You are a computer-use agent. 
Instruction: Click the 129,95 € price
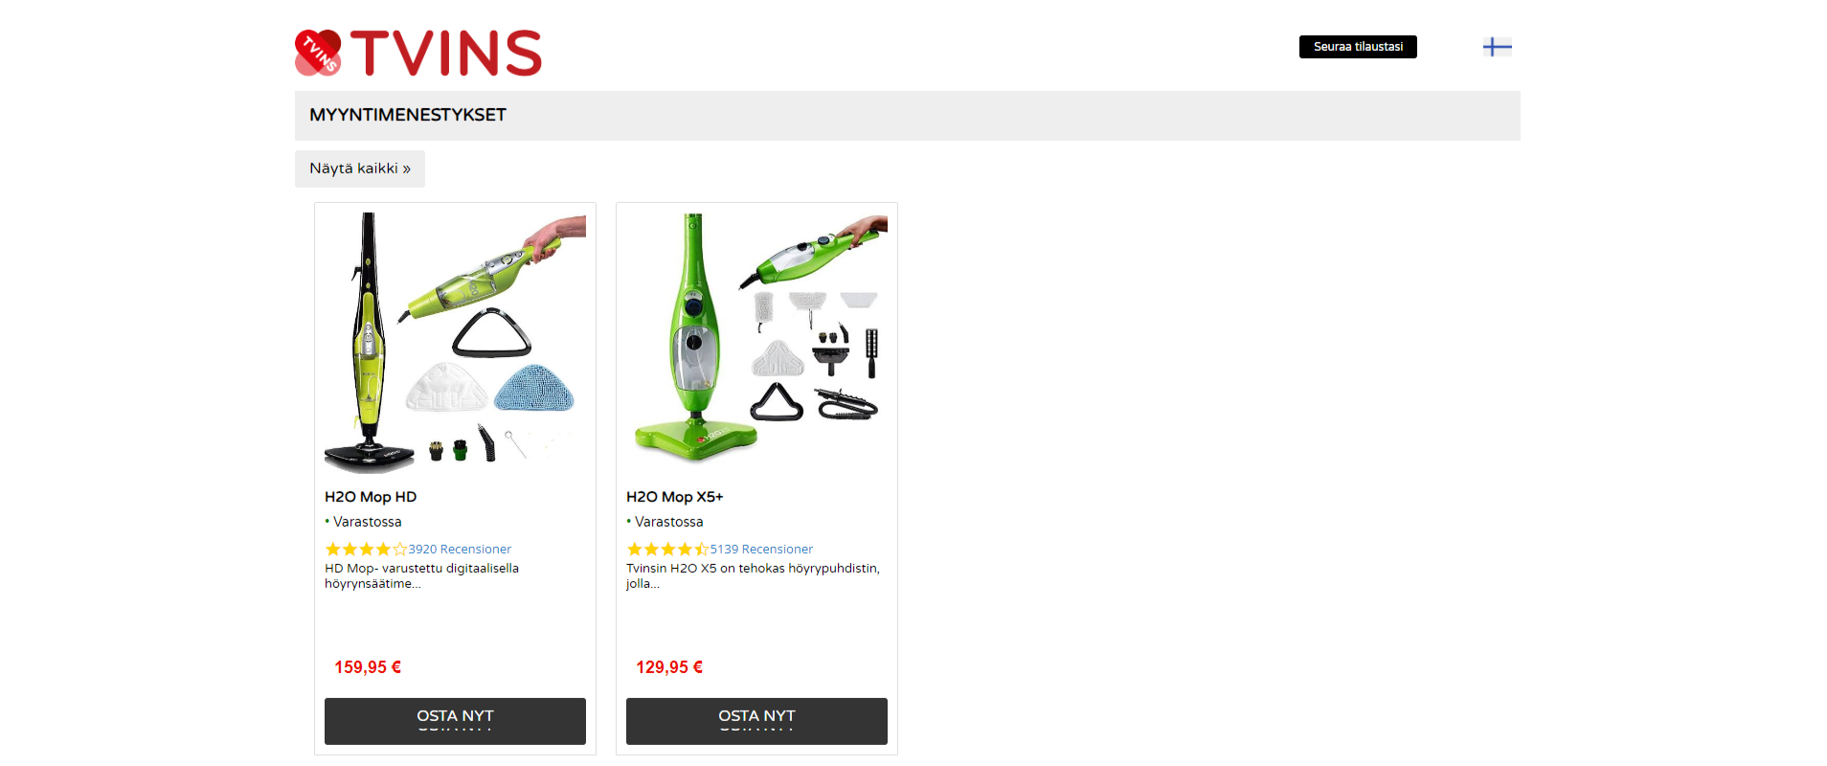pos(669,667)
